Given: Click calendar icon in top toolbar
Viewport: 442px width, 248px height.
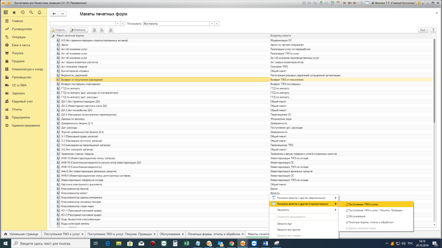Looking at the screenshot, I should pyautogui.click(x=338, y=3).
